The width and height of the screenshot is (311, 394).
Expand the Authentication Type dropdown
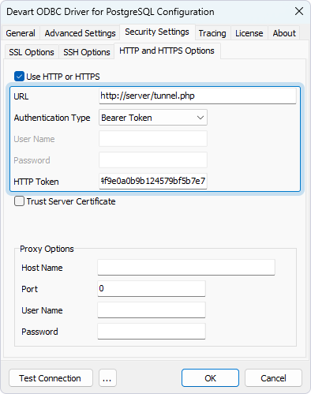pos(153,118)
